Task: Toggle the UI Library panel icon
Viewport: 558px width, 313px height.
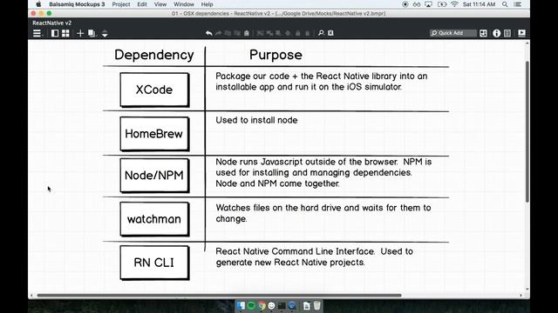Action: coord(483,33)
